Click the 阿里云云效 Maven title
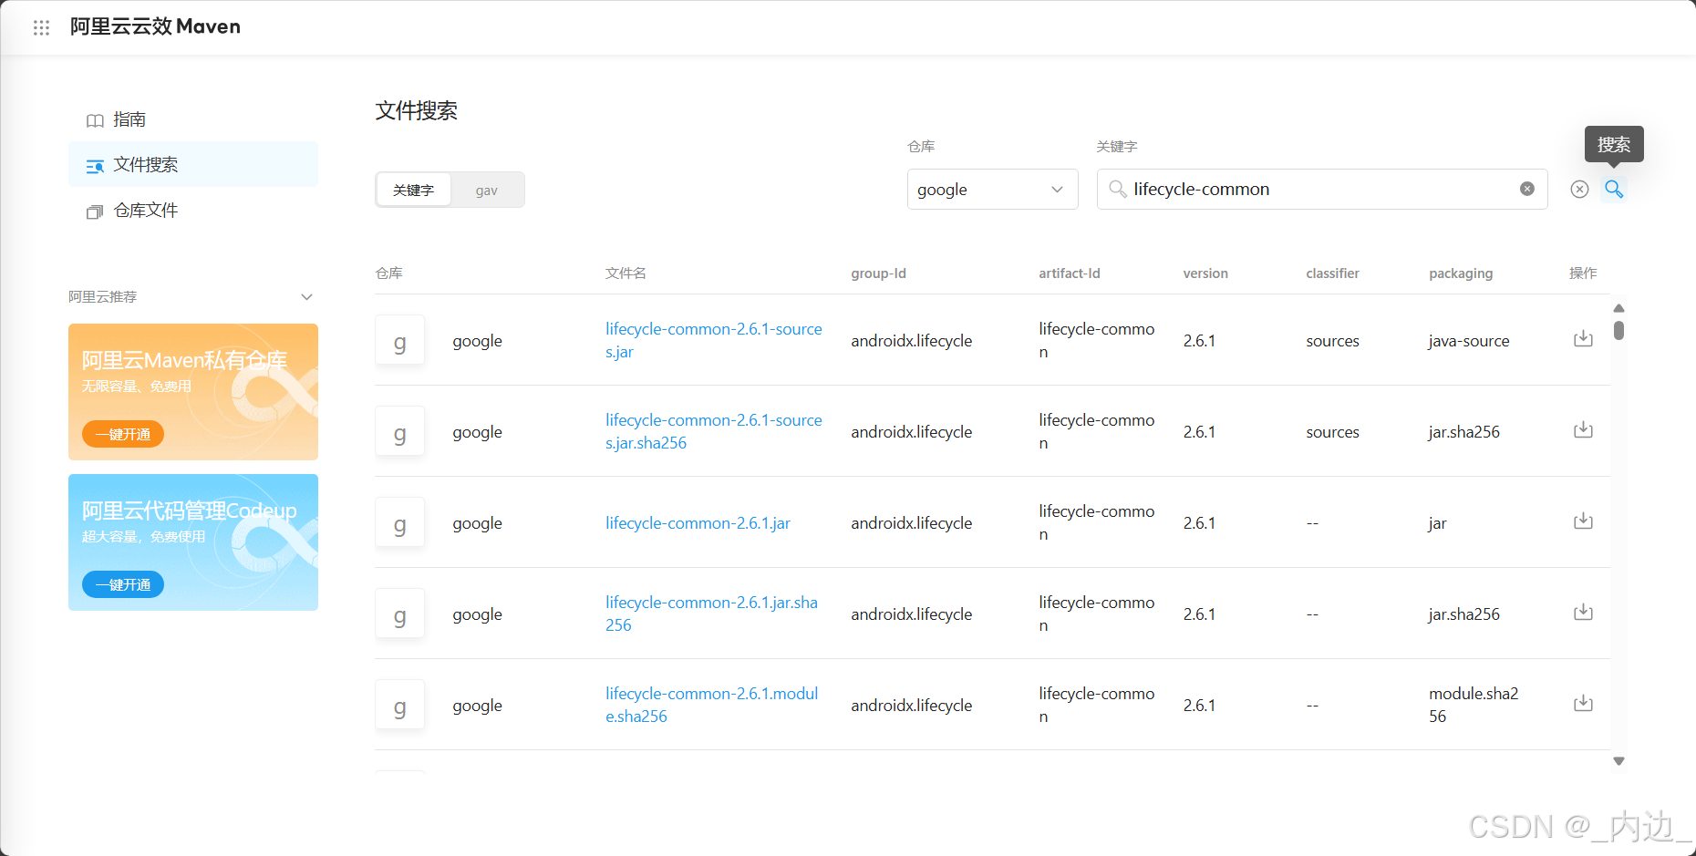 155,26
